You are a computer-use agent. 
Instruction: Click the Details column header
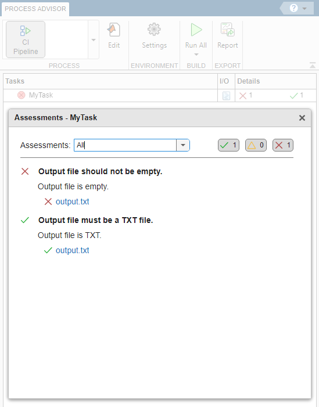point(275,81)
